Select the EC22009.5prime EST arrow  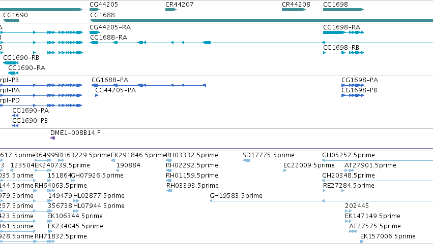point(285,170)
